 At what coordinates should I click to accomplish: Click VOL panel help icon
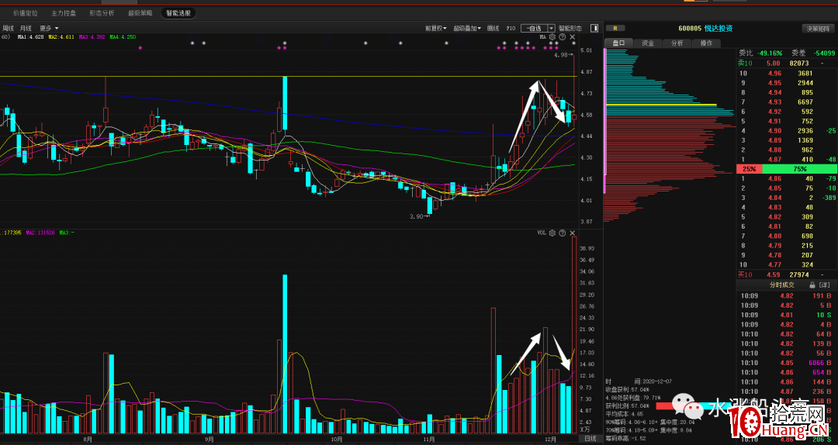[x=562, y=233]
